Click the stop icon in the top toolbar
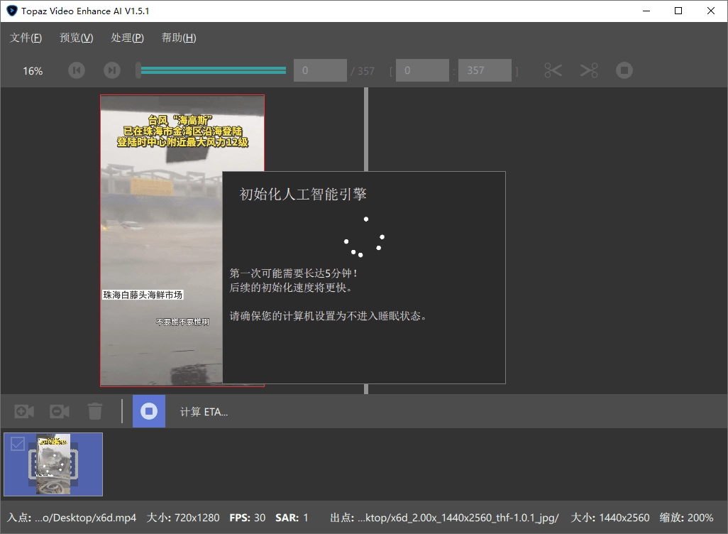Image resolution: width=728 pixels, height=534 pixels. [624, 70]
